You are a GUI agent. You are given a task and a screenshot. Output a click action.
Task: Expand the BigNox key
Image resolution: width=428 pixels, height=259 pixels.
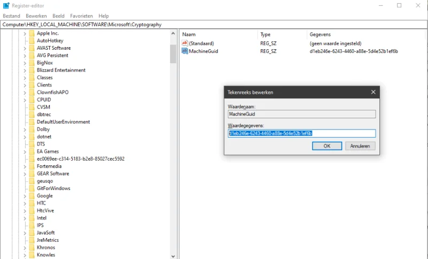pos(25,63)
